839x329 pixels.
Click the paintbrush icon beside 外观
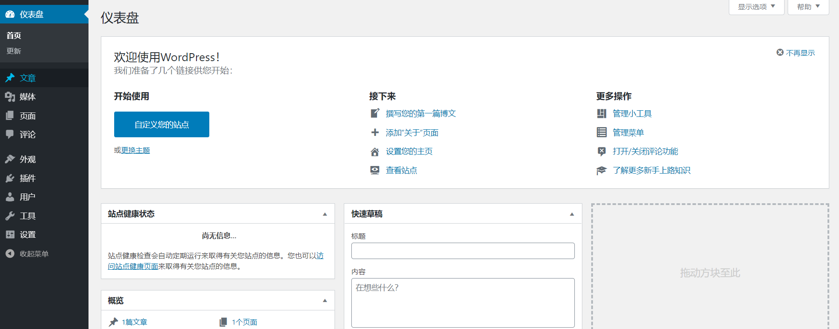click(x=10, y=159)
